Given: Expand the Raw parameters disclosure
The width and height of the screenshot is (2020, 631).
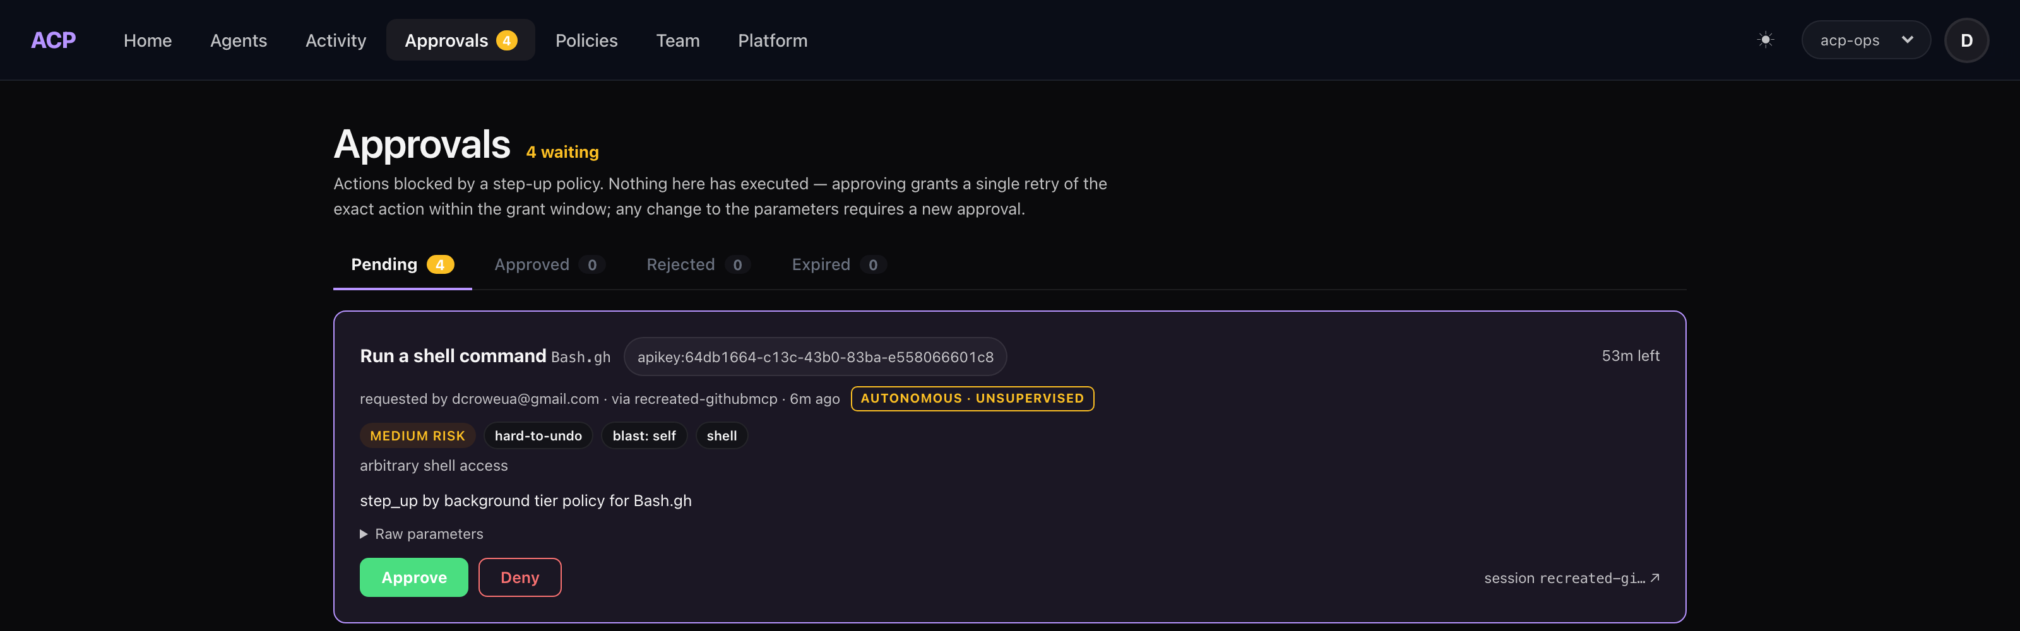Looking at the screenshot, I should (x=422, y=534).
